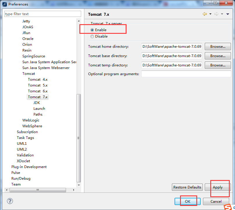
Task: Select SpringSource in the tree
Action: (x=33, y=56)
